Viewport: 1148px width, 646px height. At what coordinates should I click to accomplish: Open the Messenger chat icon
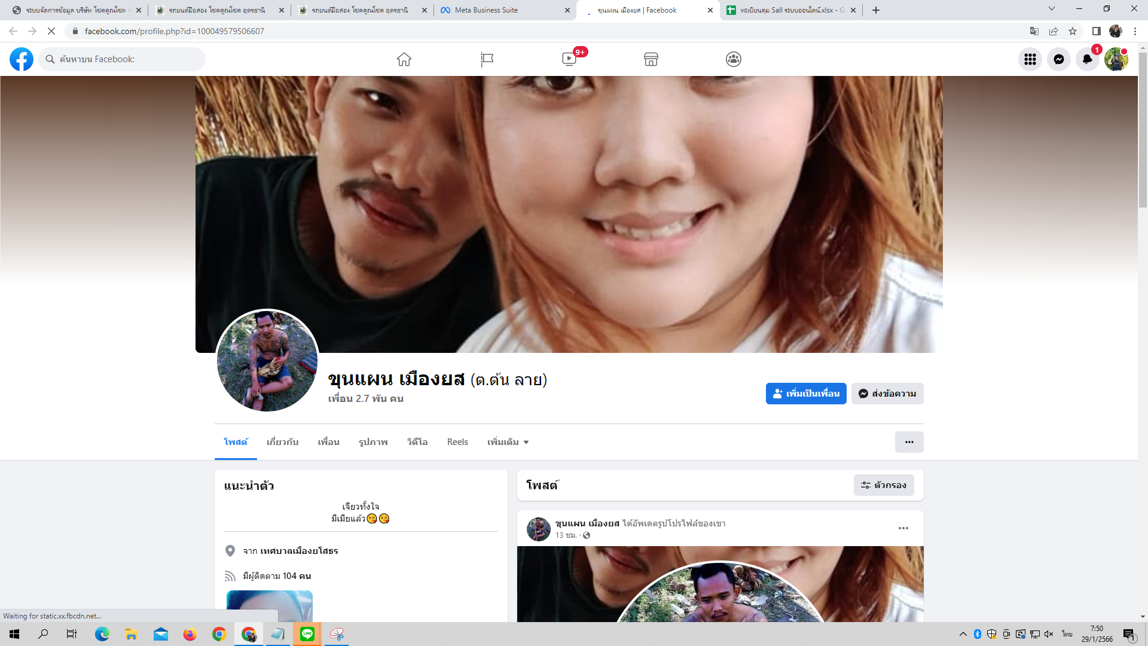tap(1059, 59)
